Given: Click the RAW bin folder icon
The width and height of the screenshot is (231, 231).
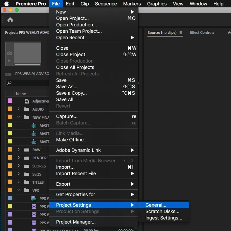Looking at the screenshot, I should pos(26,150).
